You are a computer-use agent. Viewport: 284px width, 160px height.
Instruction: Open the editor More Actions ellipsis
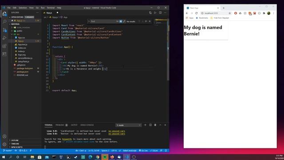point(165,13)
